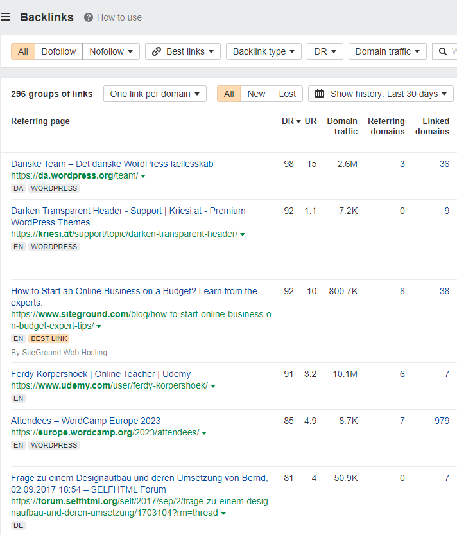457x535 pixels.
Task: Open the One link per domain selector
Action: [x=155, y=93]
